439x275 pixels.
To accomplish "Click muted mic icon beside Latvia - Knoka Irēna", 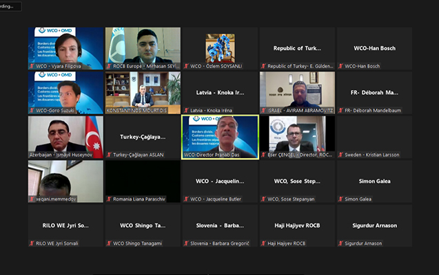I will [186, 111].
